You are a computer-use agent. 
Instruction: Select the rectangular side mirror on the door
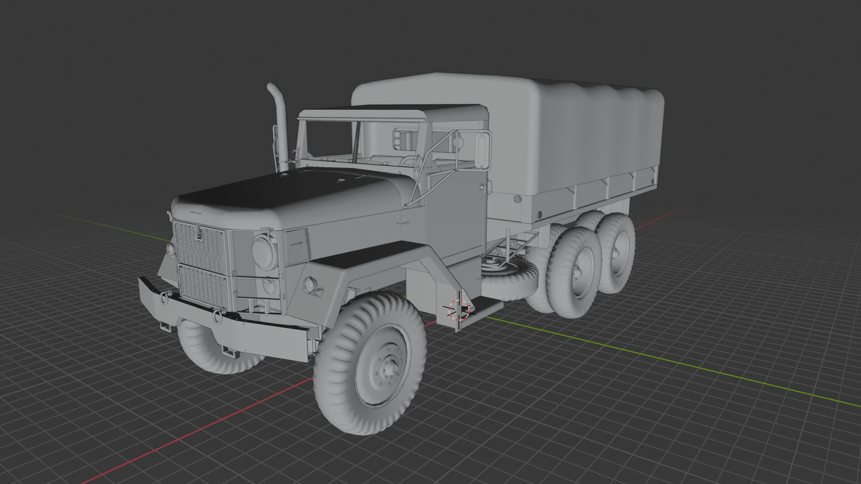[482, 150]
